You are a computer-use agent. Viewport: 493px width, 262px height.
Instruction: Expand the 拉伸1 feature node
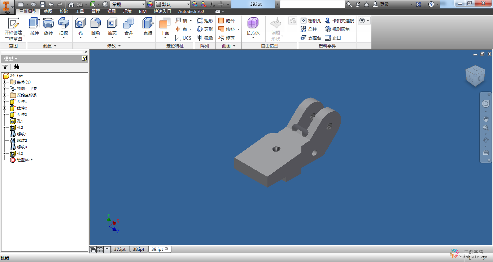tap(4, 101)
